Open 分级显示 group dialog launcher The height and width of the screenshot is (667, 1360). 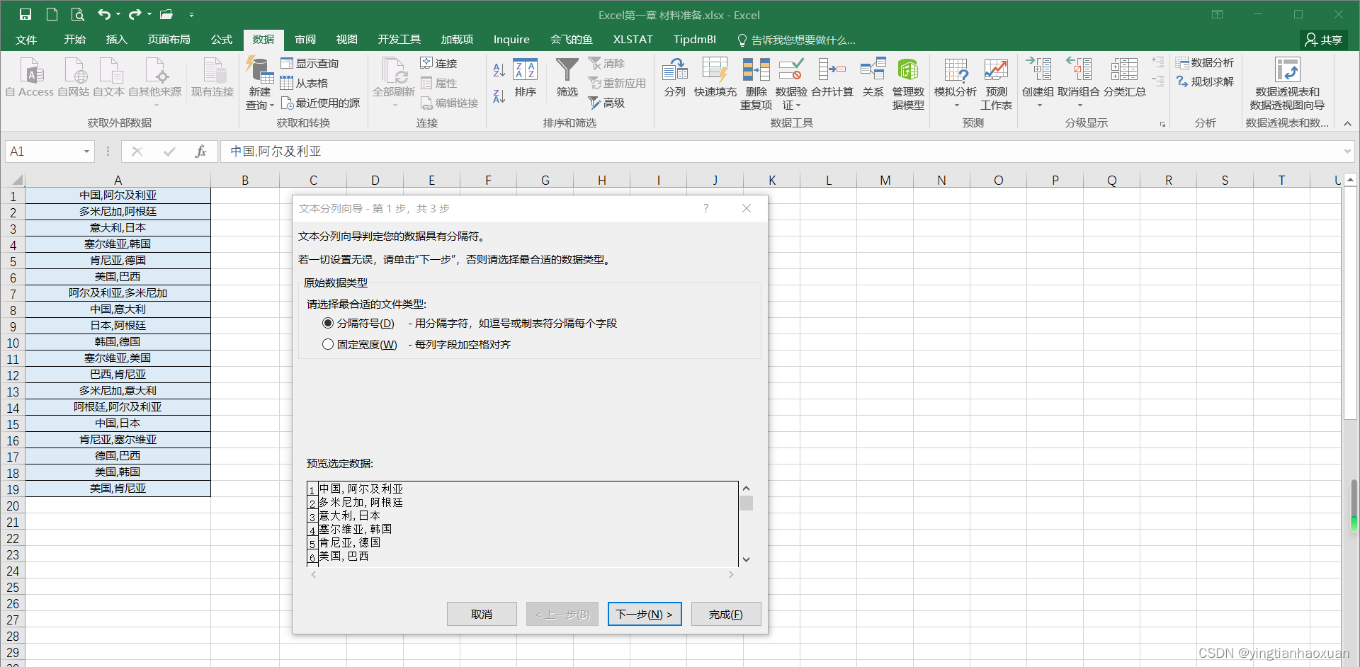(1162, 124)
